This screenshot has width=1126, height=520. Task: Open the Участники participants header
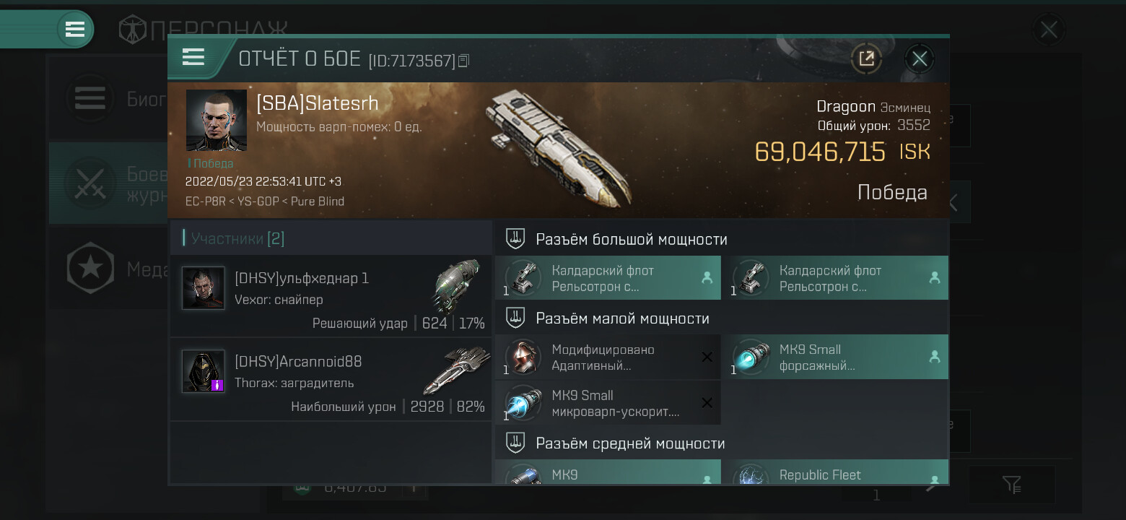(x=331, y=238)
